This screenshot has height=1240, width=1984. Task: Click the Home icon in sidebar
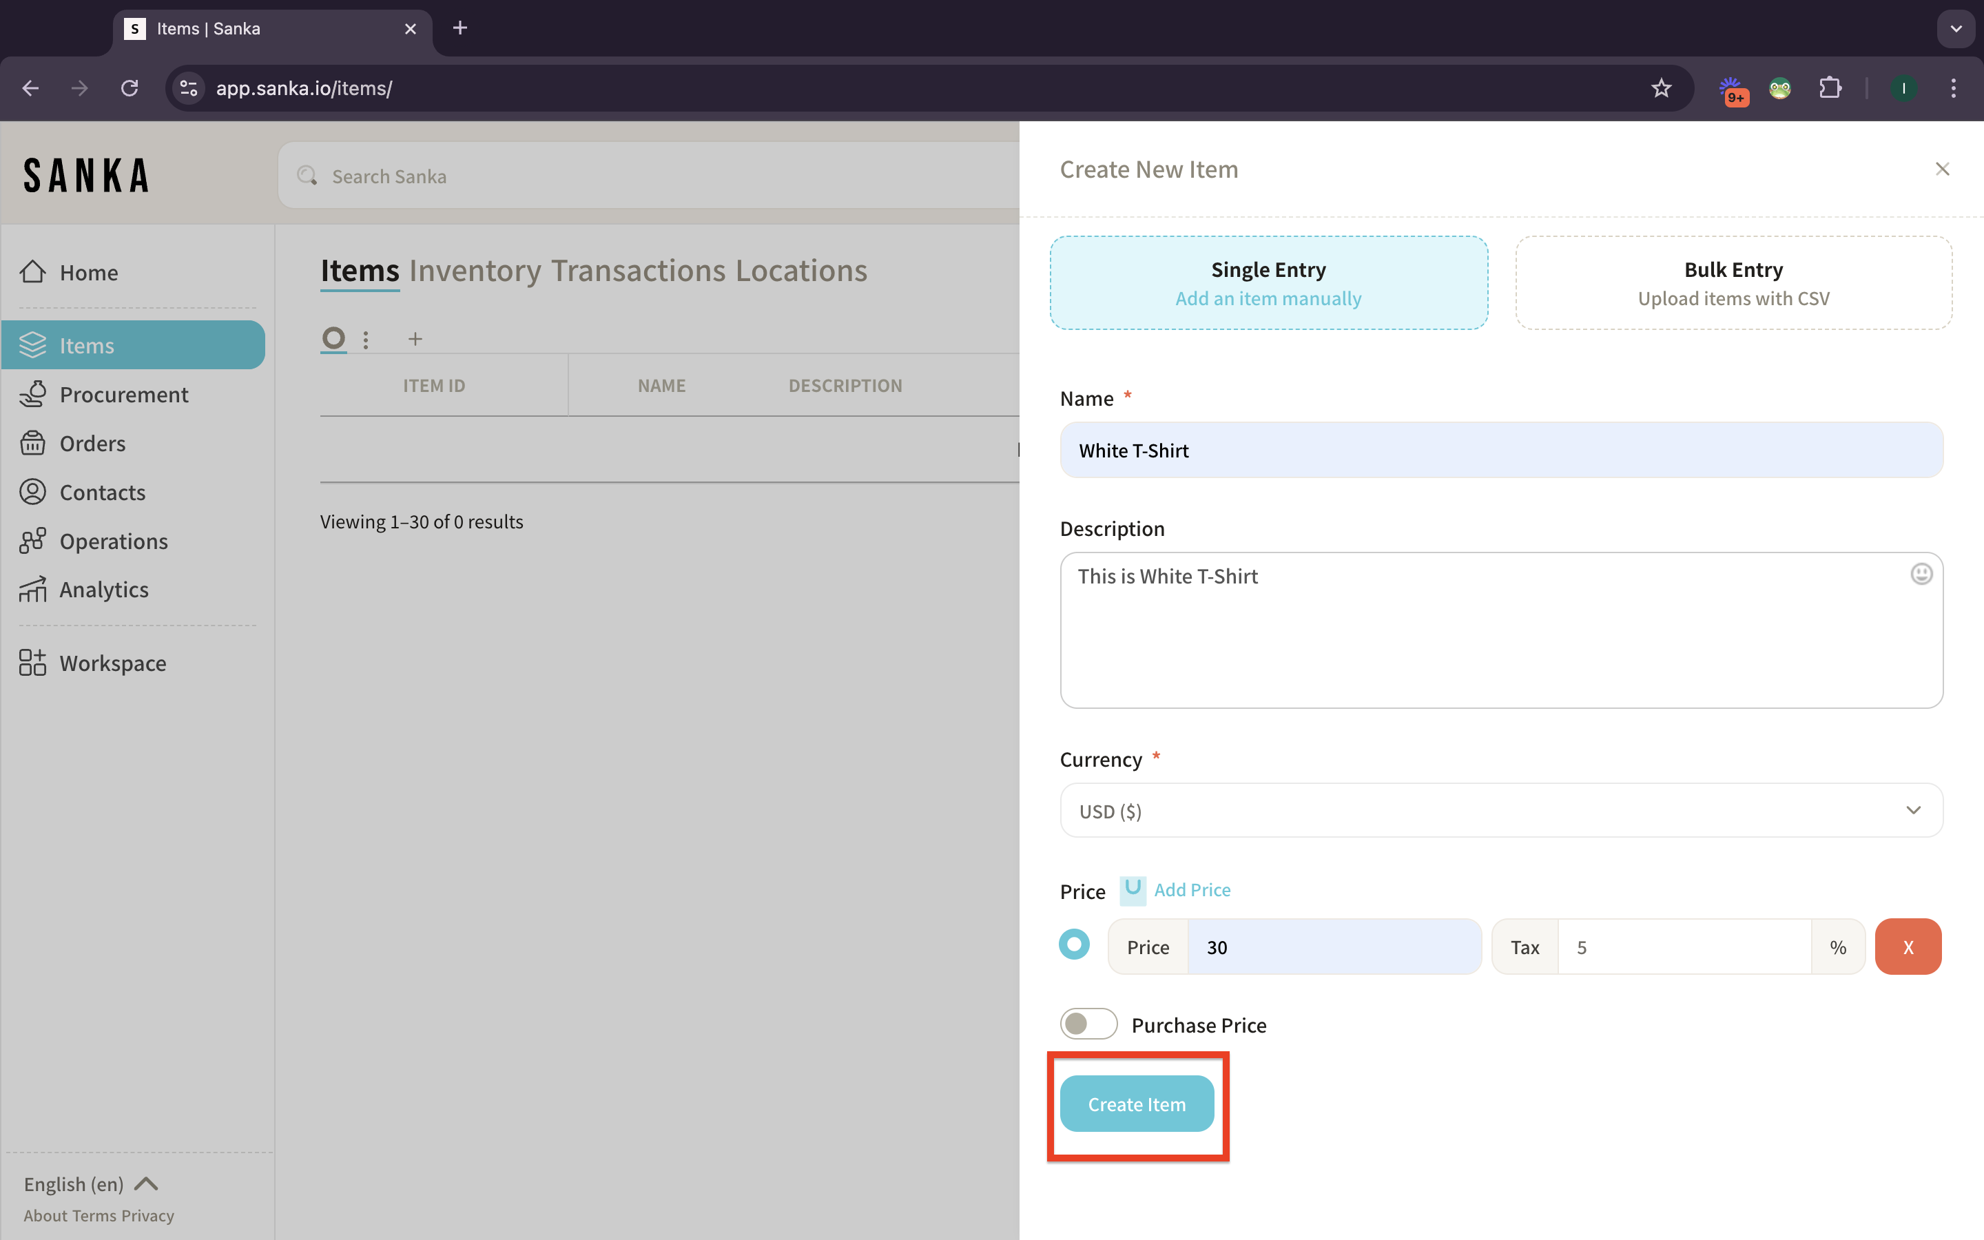tap(33, 272)
